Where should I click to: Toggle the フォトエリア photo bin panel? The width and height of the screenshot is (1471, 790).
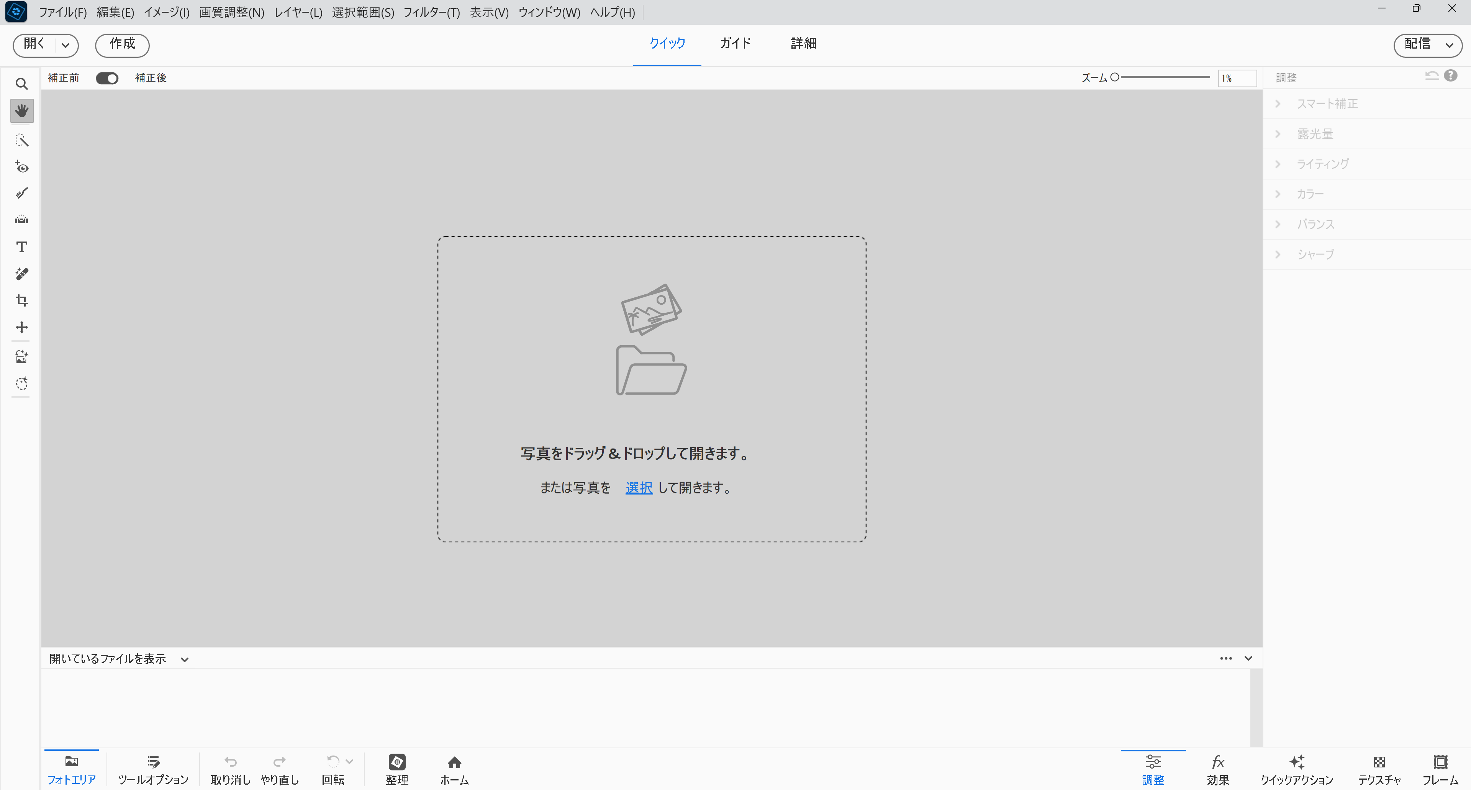pos(71,768)
